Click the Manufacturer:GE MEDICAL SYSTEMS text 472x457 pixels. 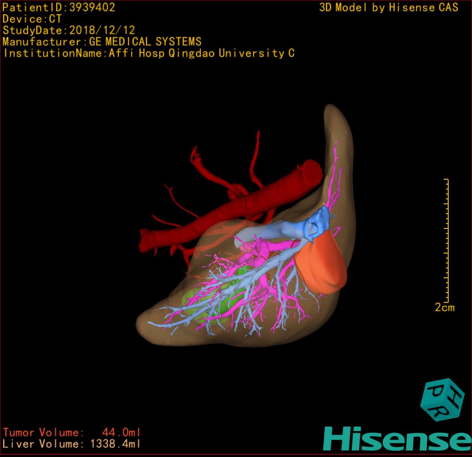click(102, 42)
